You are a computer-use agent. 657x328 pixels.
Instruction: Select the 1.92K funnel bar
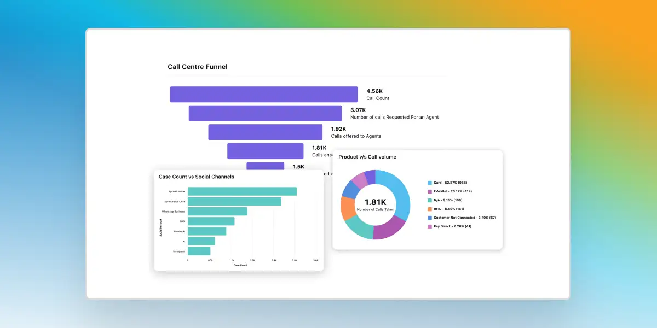265,132
